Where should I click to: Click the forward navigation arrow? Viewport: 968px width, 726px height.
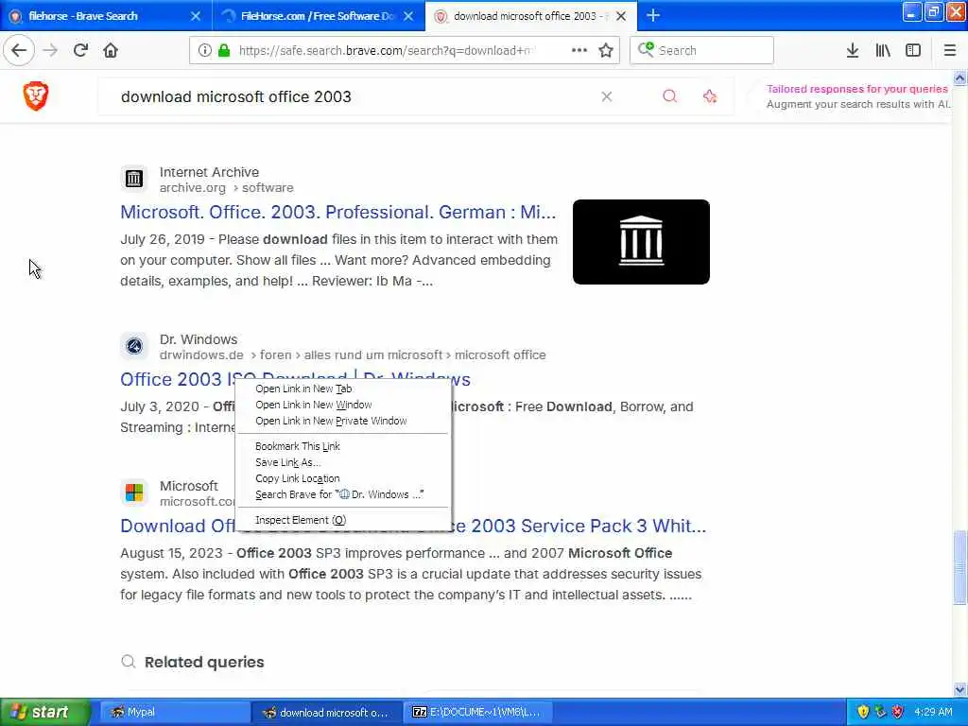(50, 50)
